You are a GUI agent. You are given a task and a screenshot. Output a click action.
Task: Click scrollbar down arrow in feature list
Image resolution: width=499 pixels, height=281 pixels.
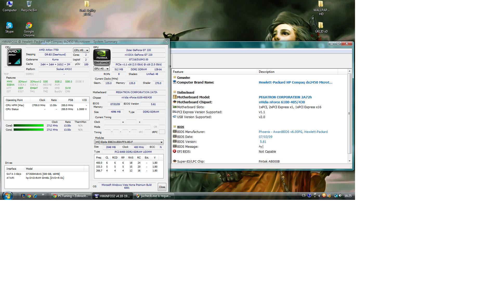[349, 161]
